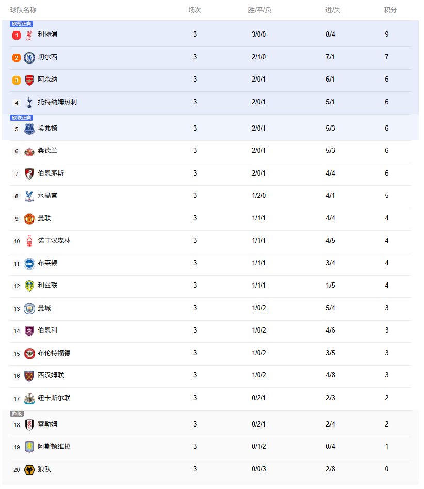Click the Manchester City crest icon
Screen dimensions: 424x489
29,309
